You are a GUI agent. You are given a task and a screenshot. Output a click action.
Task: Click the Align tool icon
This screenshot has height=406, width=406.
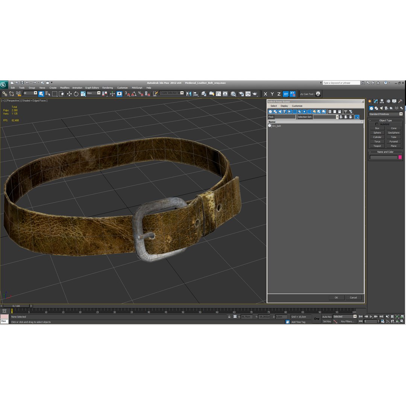[x=196, y=94]
